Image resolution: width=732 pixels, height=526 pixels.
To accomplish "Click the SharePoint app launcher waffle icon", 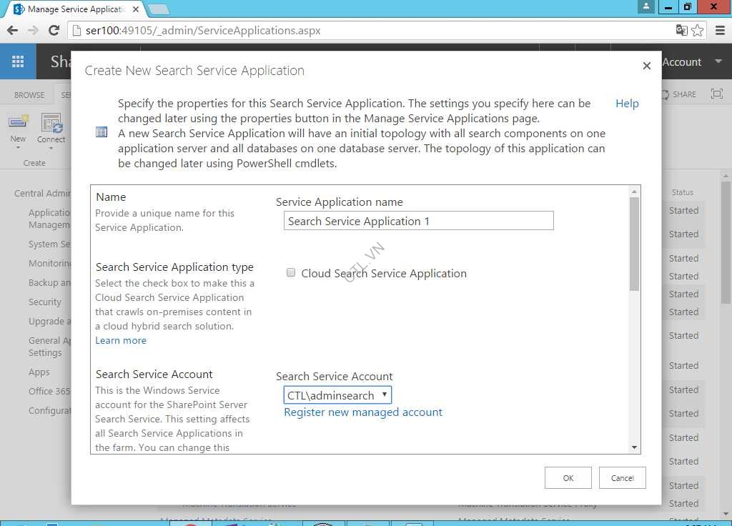I will (18, 61).
